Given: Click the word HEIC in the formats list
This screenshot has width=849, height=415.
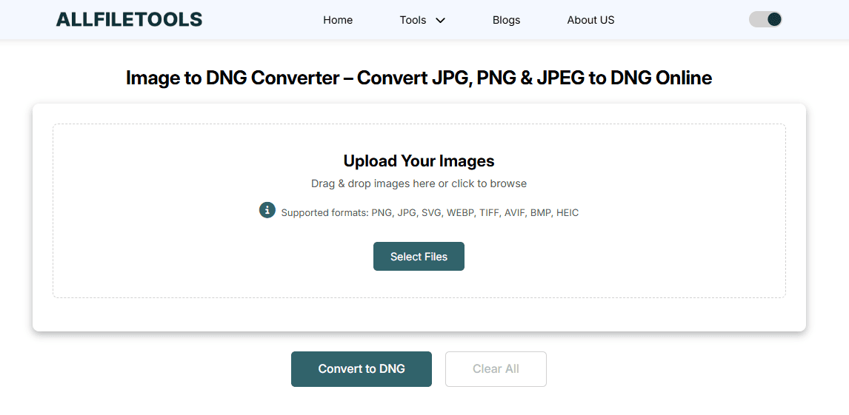Looking at the screenshot, I should (567, 213).
